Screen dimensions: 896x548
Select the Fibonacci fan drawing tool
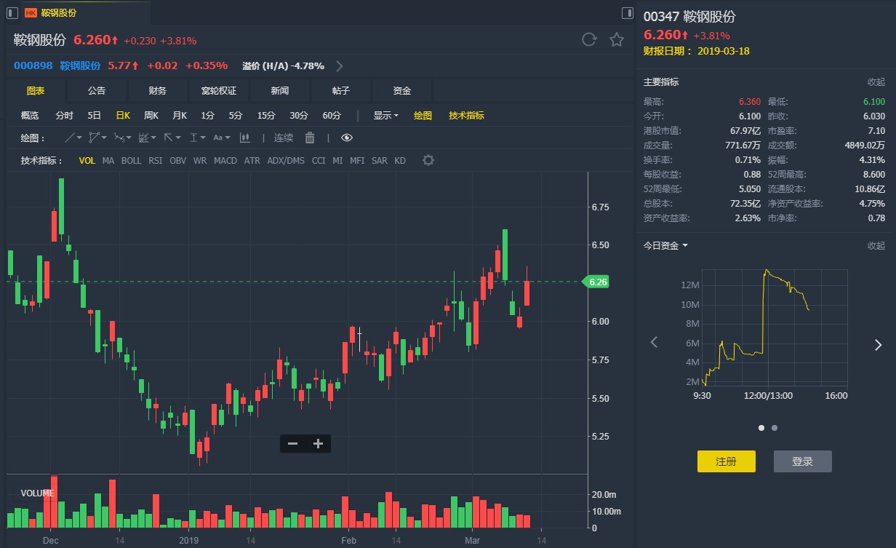143,138
